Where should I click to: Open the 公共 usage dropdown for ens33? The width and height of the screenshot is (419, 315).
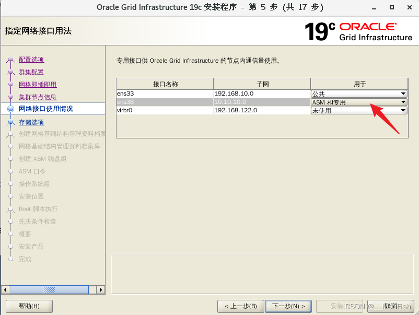pos(359,94)
